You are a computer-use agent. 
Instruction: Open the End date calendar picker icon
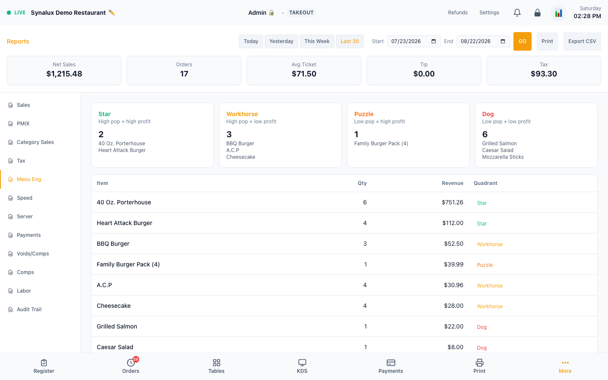tap(503, 41)
